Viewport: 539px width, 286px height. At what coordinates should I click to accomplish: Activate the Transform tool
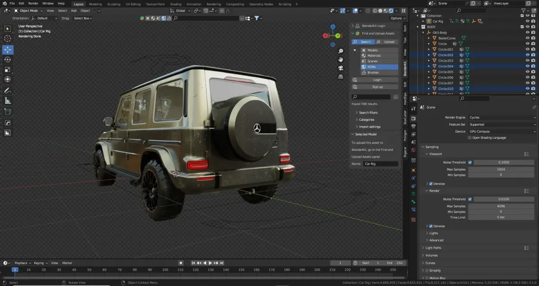tap(8, 79)
